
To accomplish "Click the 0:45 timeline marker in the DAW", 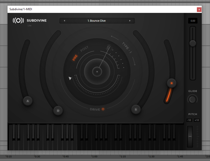I will tap(66, 157).
